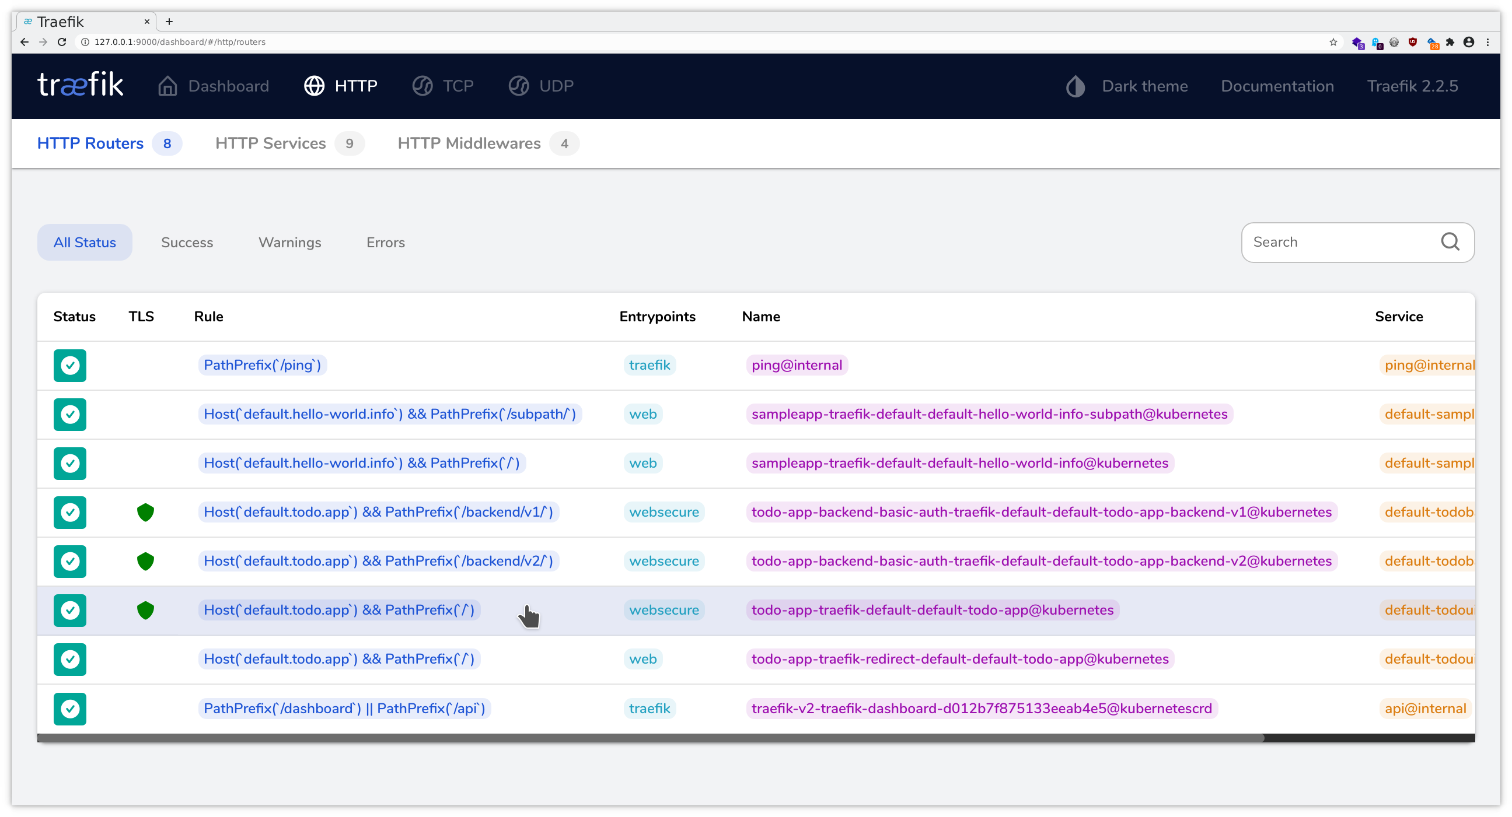Image resolution: width=1512 pixels, height=817 pixels.
Task: Enable the Errors status filter
Action: tap(385, 242)
